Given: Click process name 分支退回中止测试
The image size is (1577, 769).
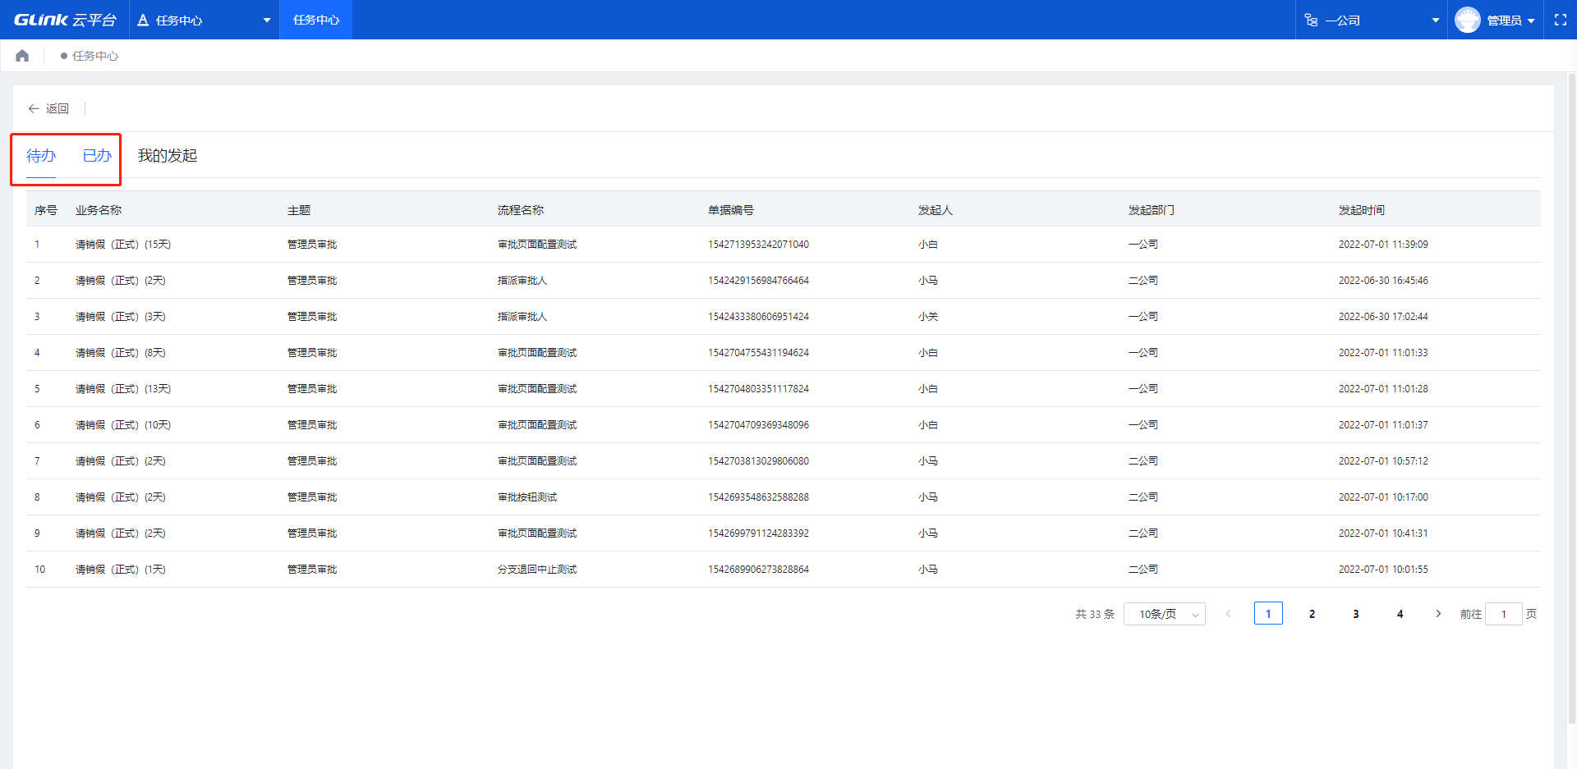Looking at the screenshot, I should [x=537, y=570].
